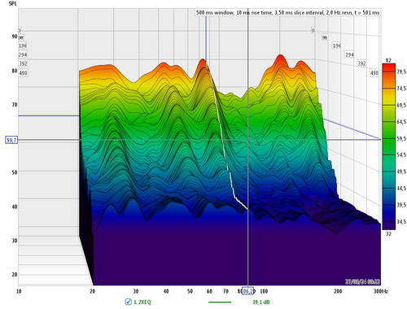Viewport: 407px width, 309px height.
Task: Click the 82 maximum on the color scale
Action: (x=388, y=60)
